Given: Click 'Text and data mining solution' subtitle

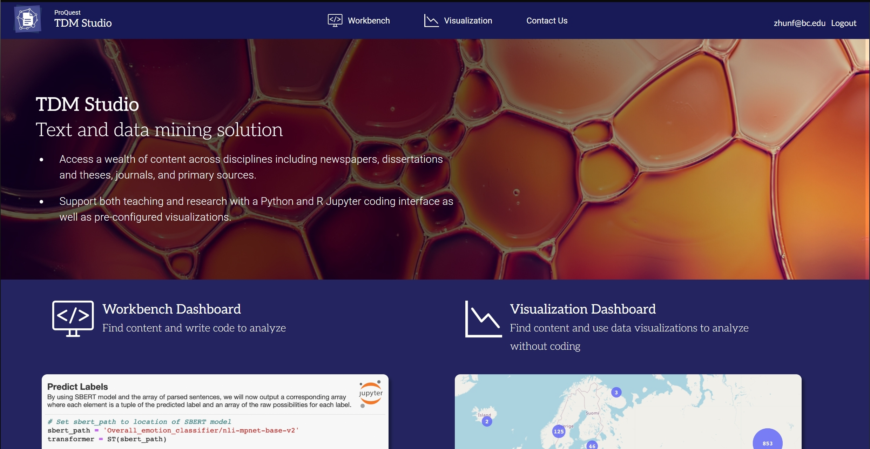Looking at the screenshot, I should click(159, 129).
